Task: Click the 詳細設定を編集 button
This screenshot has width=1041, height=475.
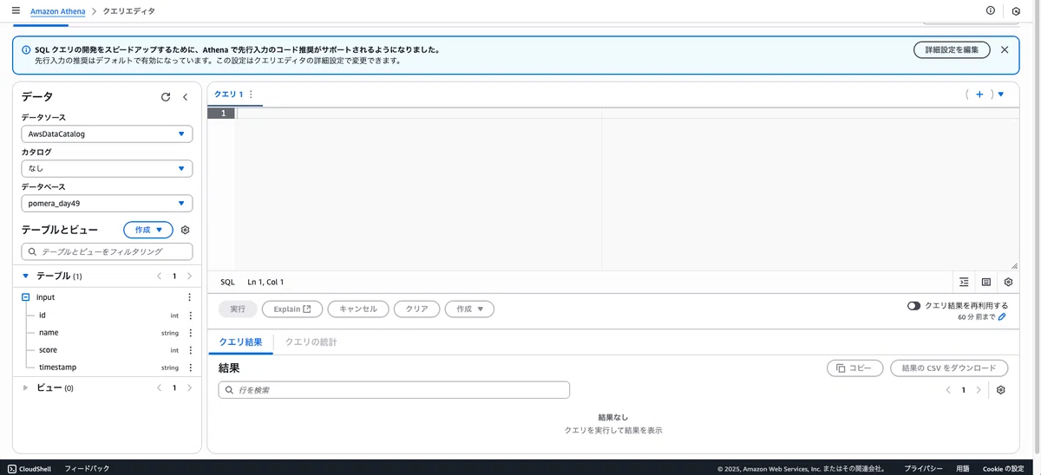Action: click(x=952, y=49)
